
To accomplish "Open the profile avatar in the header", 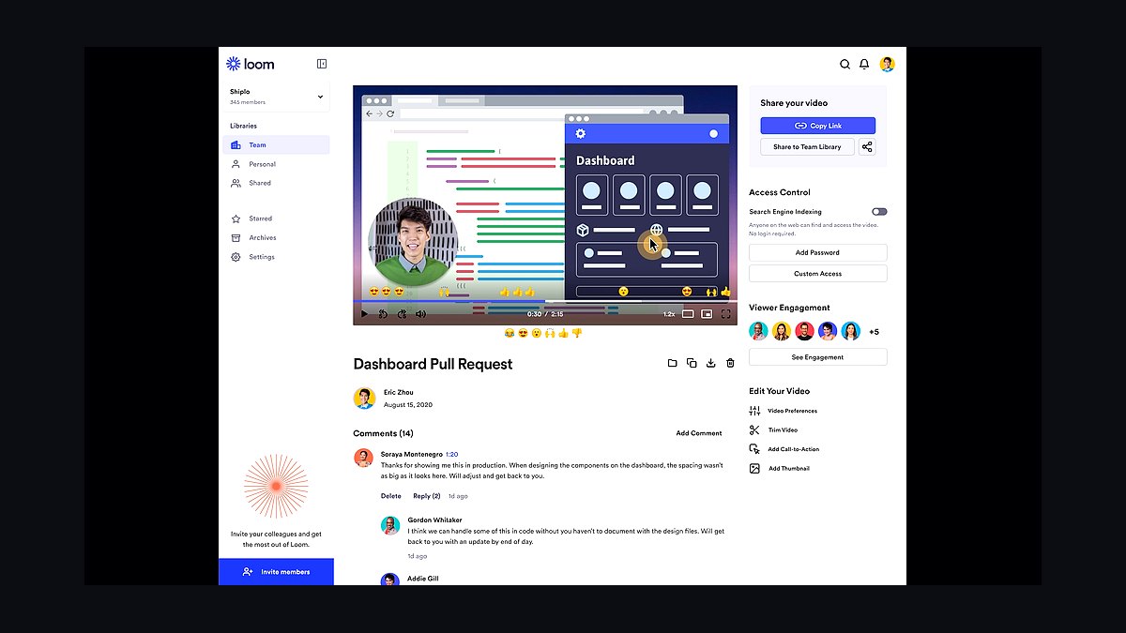I will 887,64.
